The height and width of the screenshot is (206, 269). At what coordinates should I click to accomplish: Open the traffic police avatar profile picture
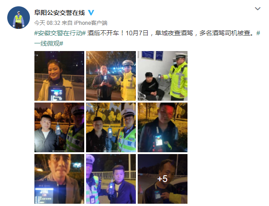coord(19,18)
